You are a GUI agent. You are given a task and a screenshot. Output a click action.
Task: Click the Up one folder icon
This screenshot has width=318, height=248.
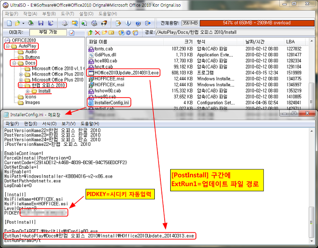[x=90, y=32]
